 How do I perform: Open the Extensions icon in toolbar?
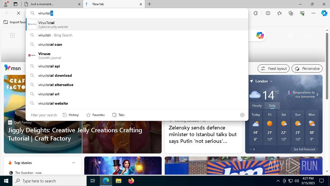pyautogui.click(x=255, y=13)
